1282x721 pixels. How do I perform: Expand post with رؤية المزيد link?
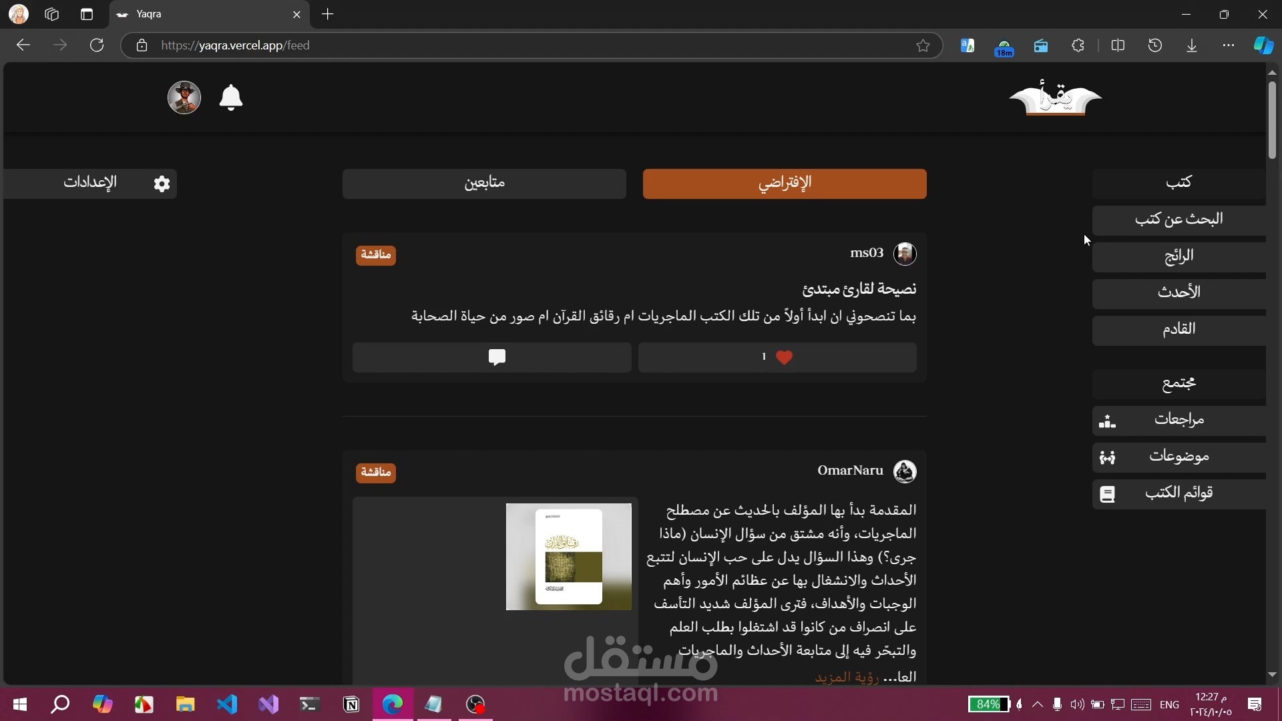tap(847, 677)
